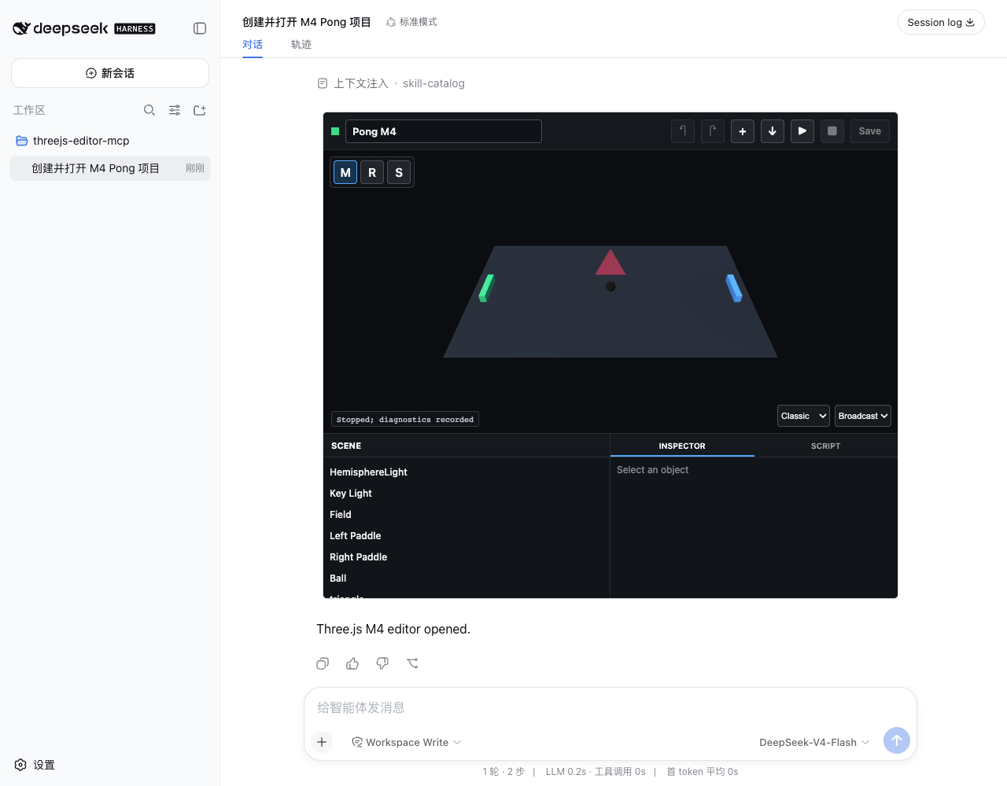Add a new object with plus button
Screen dimensions: 1007x786
pos(743,131)
